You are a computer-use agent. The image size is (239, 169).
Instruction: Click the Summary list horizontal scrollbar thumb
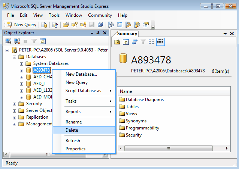click(x=169, y=148)
